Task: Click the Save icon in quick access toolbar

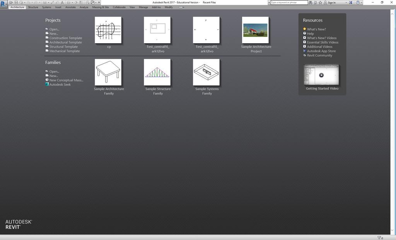Action: (16, 3)
